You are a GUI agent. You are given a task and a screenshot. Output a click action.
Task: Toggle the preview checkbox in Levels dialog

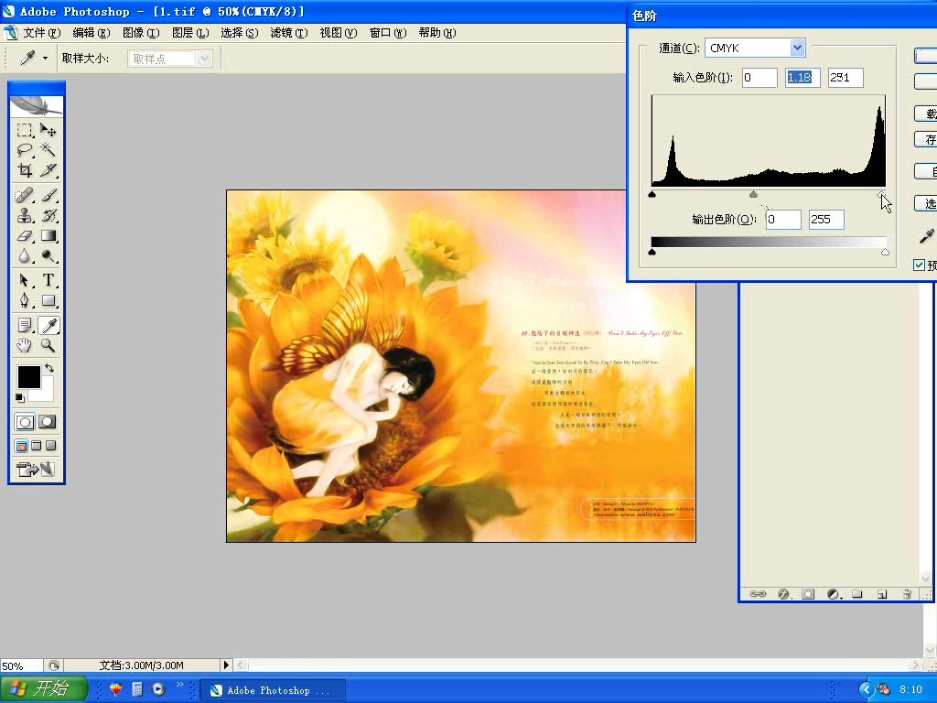pos(919,265)
